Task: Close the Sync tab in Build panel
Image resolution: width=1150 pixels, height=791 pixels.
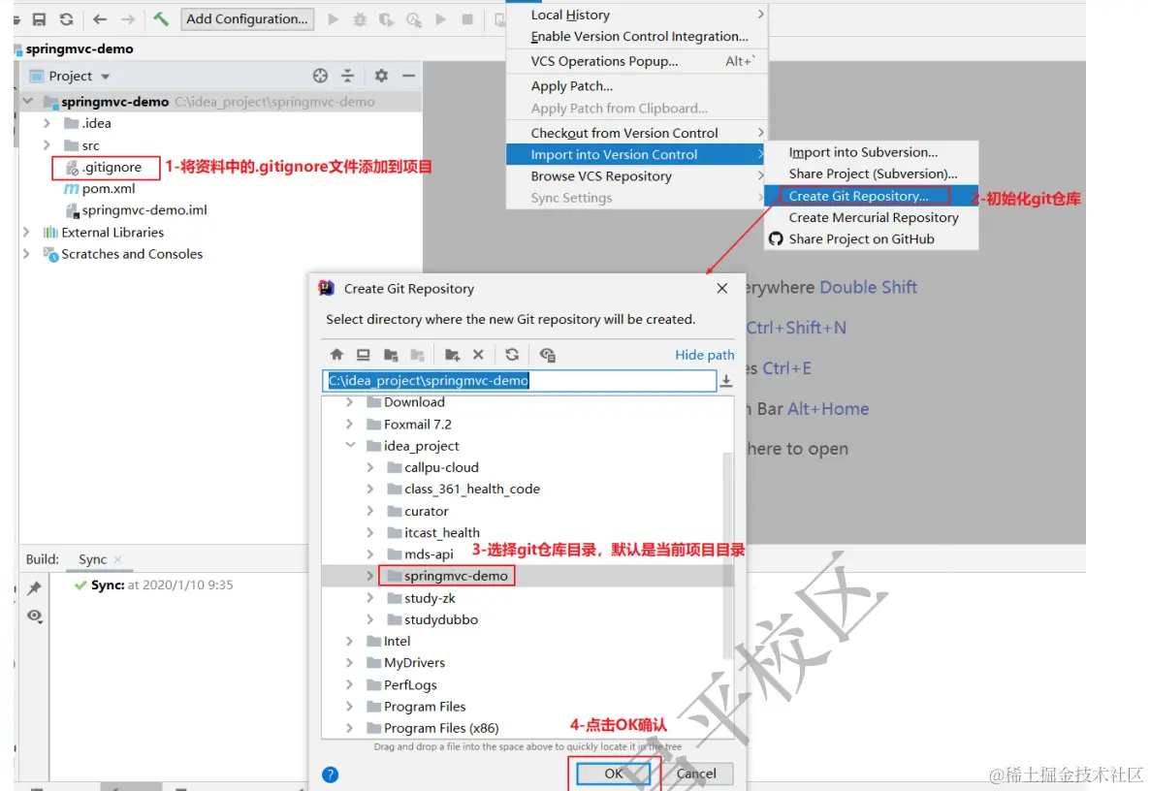Action: pyautogui.click(x=118, y=559)
